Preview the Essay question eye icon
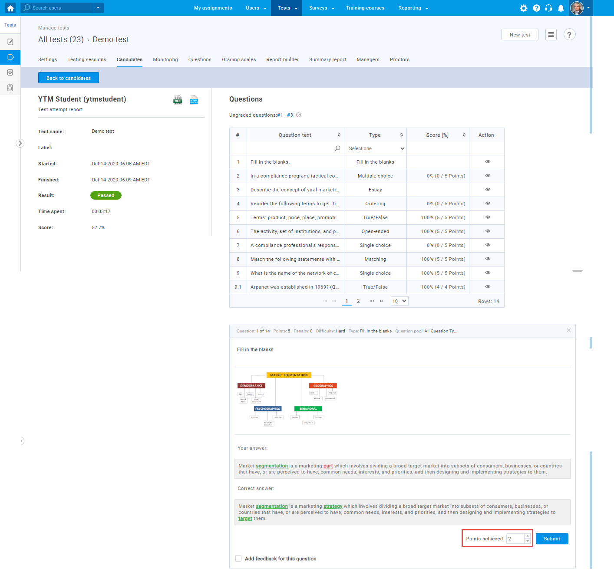The height and width of the screenshot is (572, 614). (488, 190)
